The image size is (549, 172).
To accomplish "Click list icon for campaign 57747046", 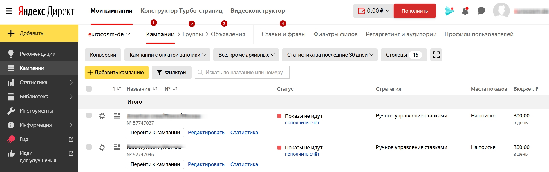I will pyautogui.click(x=117, y=147).
